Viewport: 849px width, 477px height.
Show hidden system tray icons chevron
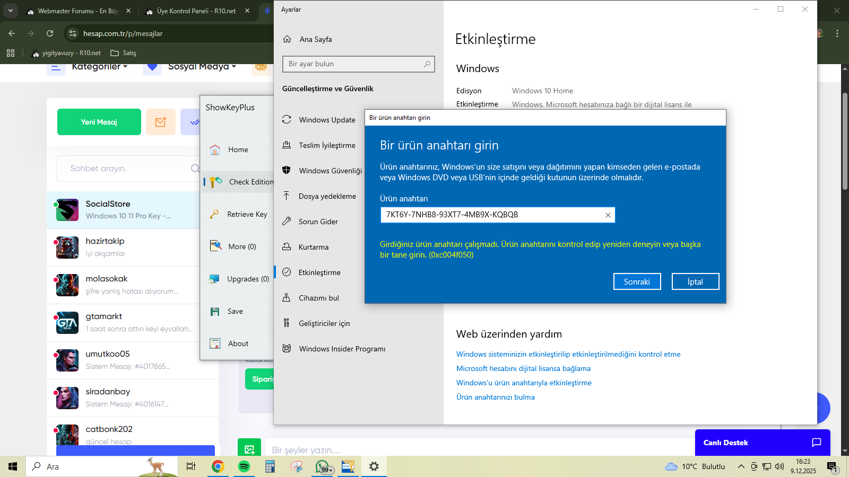pos(741,466)
